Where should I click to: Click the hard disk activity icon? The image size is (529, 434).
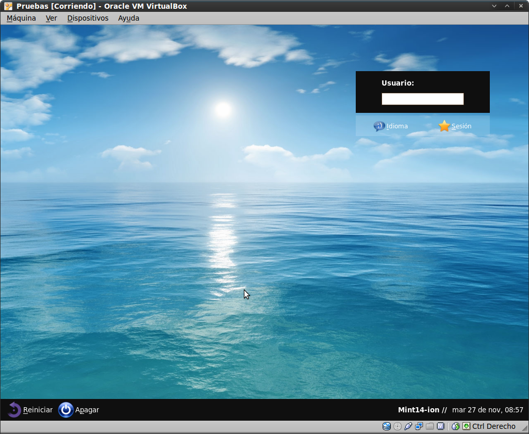tap(386, 426)
